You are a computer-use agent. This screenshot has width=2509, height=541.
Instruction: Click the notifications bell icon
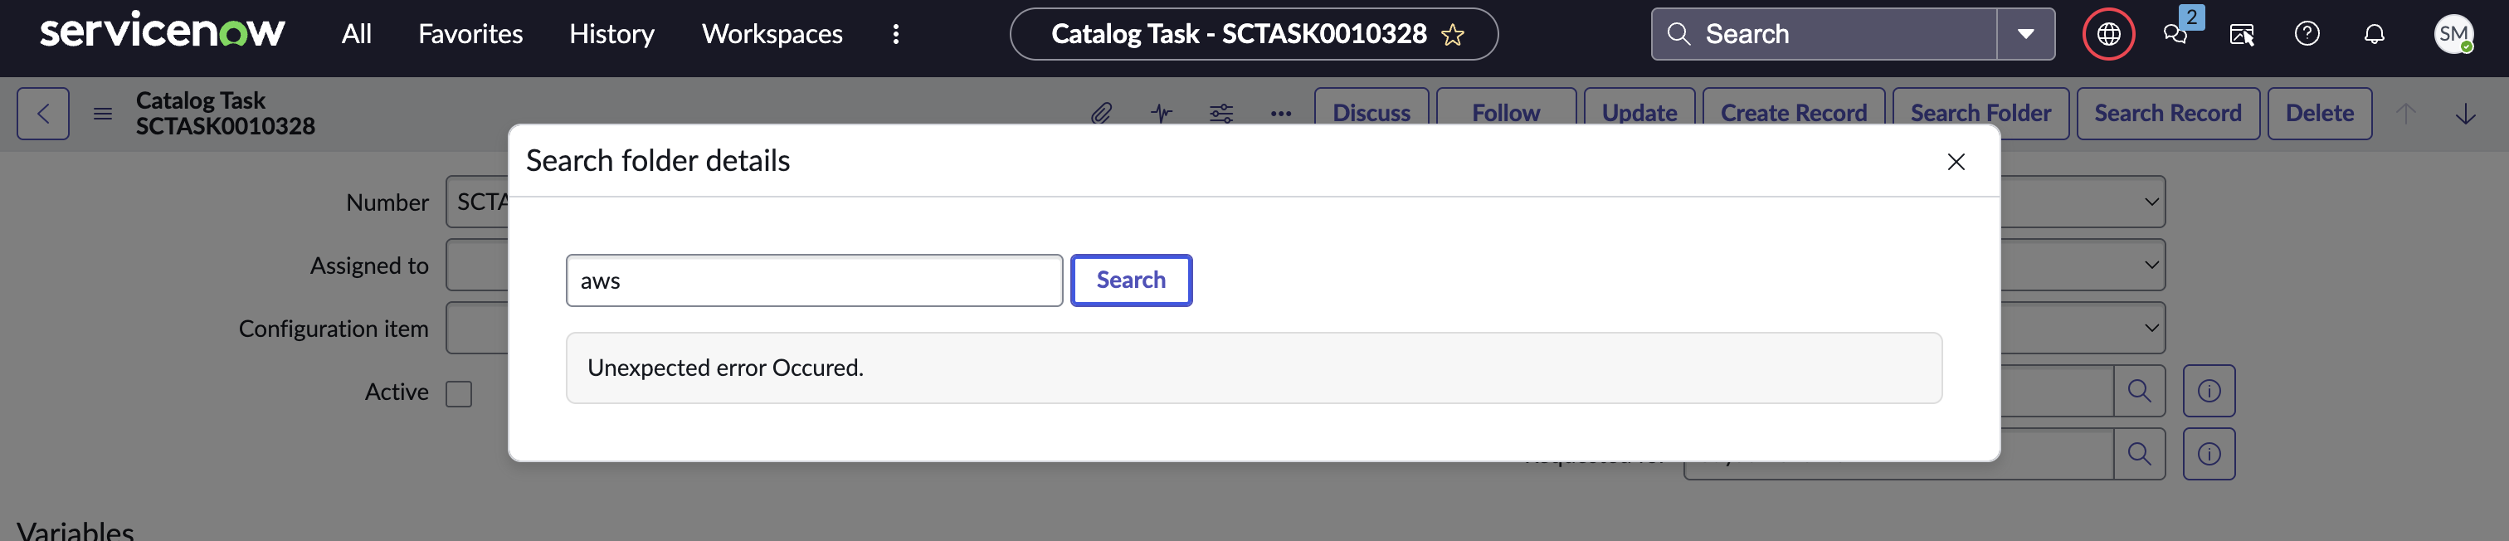(2374, 34)
